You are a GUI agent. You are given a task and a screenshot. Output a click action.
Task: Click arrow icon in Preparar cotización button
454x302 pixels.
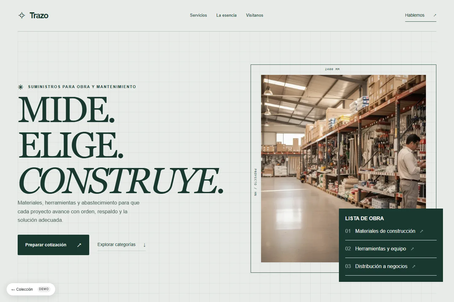[x=79, y=245]
